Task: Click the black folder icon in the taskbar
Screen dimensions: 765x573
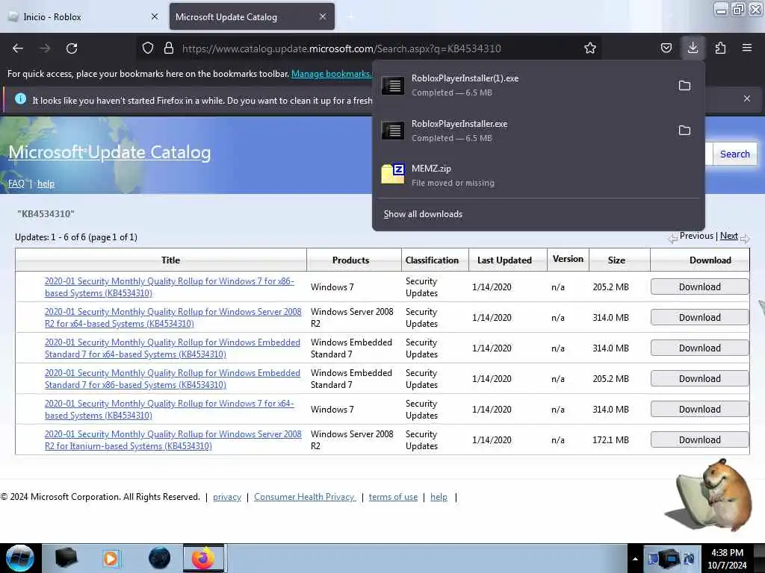Action: [x=66, y=558]
